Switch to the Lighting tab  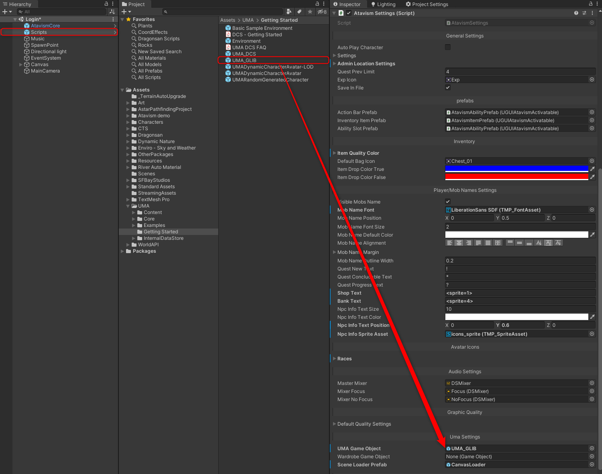click(x=383, y=4)
